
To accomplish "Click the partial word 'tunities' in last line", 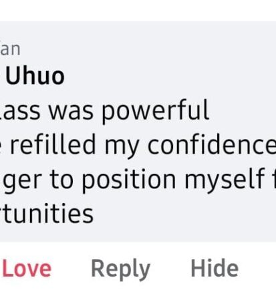I will pos(47,213).
